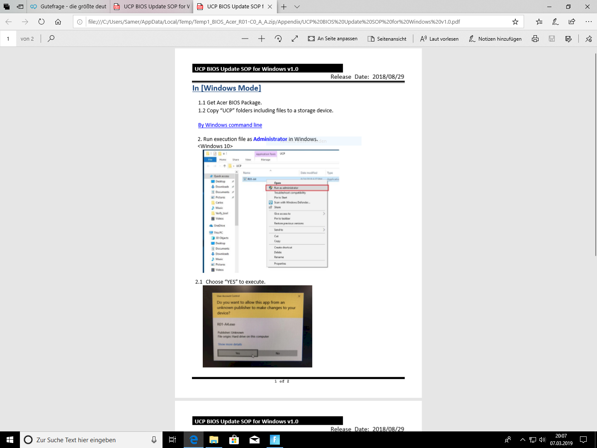Reload the PDF page

coord(41,22)
